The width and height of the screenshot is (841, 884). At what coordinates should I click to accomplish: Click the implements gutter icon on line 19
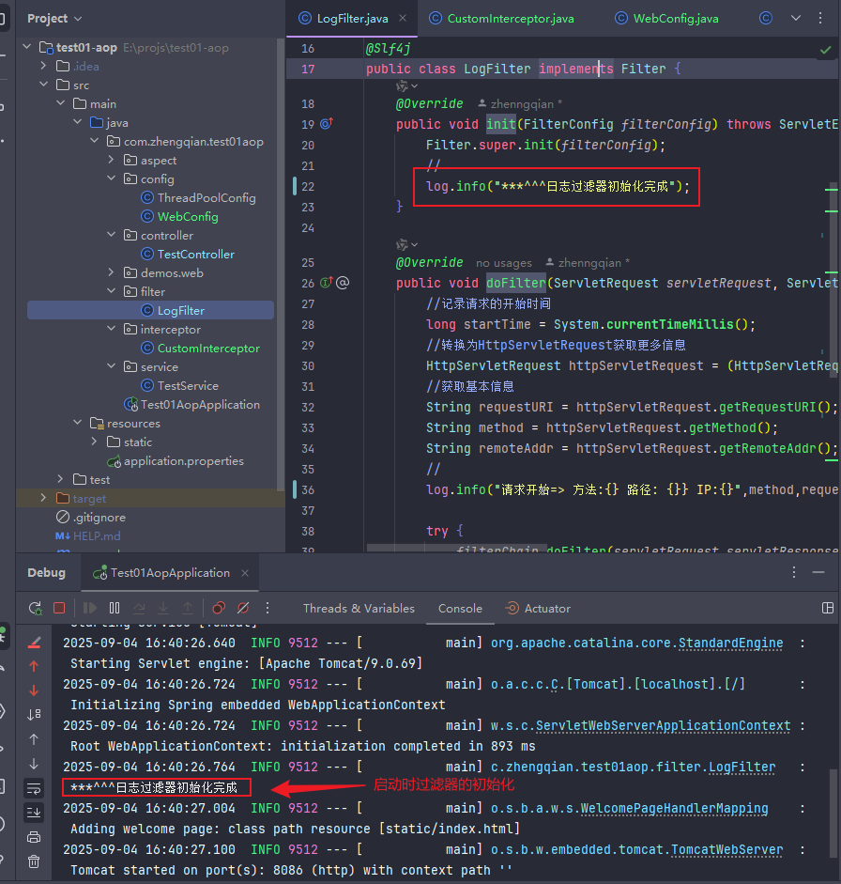(x=327, y=123)
